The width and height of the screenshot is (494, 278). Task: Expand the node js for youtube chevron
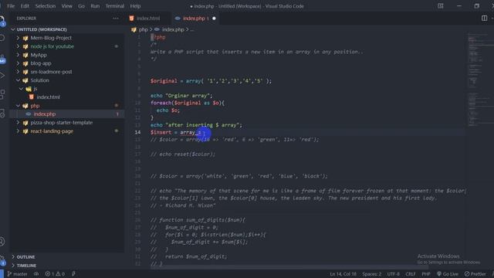[x=18, y=46]
